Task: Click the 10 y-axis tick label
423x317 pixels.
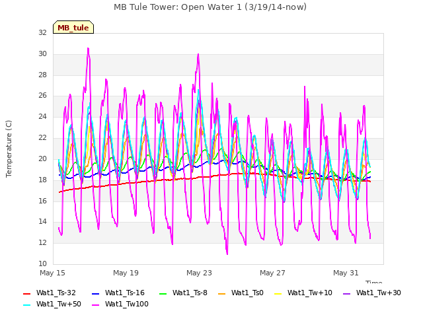Action: pos(42,264)
